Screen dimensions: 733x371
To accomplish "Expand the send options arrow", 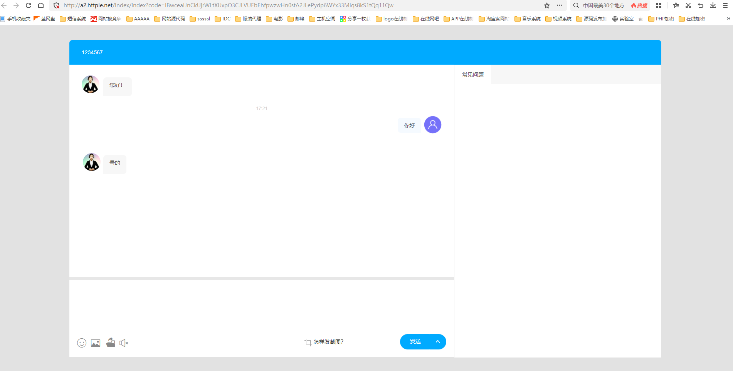I will [438, 342].
